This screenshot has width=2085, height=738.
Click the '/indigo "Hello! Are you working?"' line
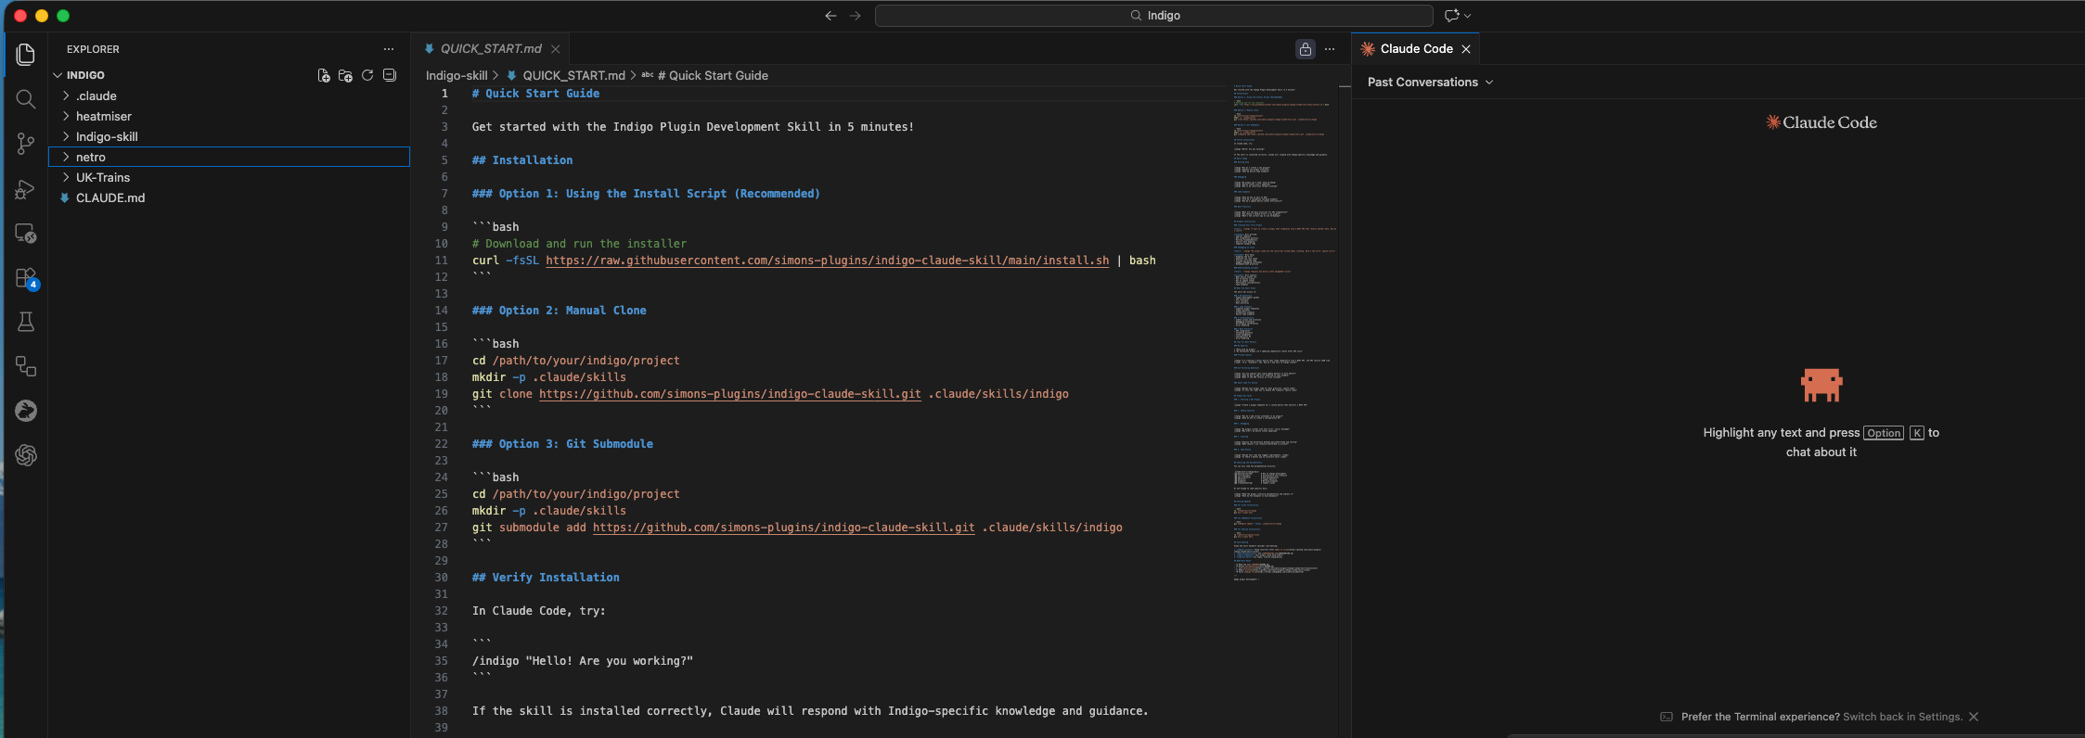click(583, 661)
